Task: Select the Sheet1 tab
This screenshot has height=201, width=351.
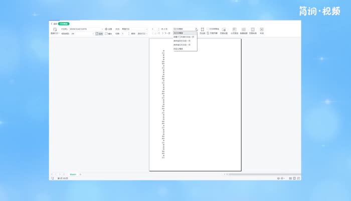Action: (x=73, y=174)
